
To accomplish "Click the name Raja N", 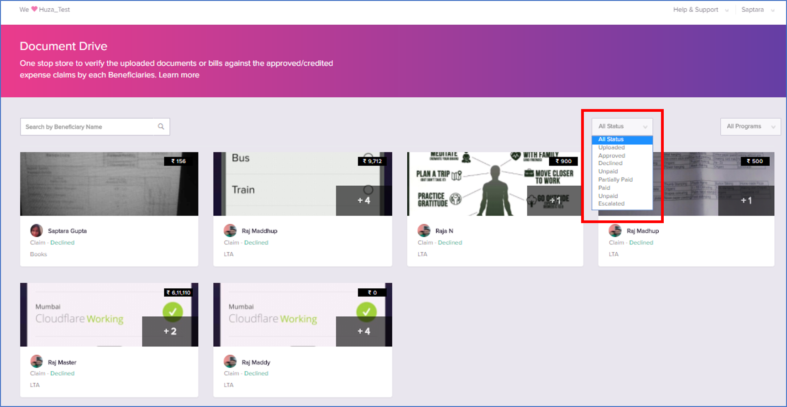I will pyautogui.click(x=444, y=231).
